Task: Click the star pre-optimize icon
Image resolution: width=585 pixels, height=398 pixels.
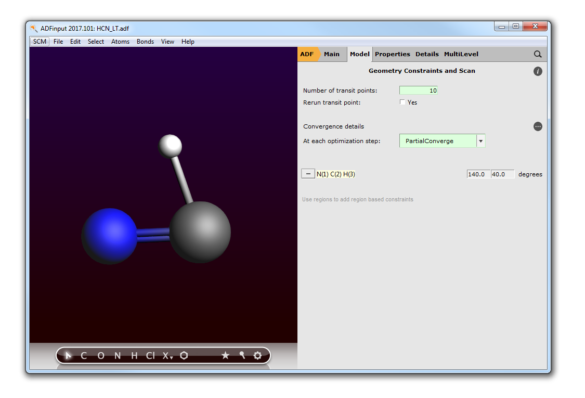Action: (225, 355)
